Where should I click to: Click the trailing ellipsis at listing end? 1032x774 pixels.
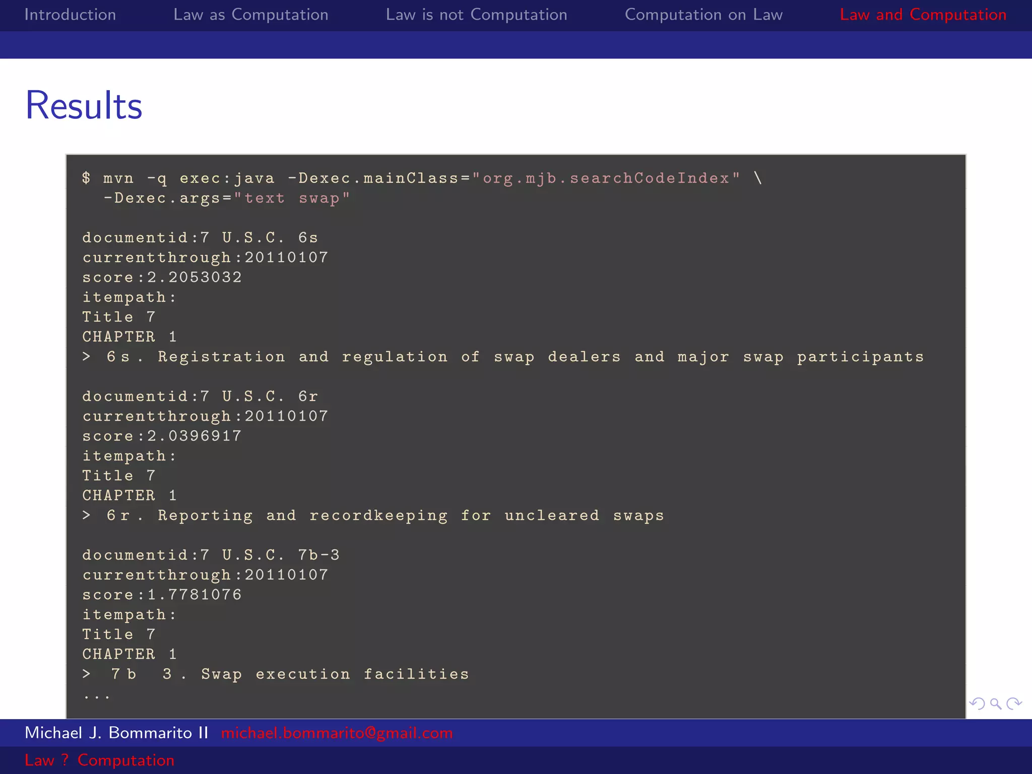click(x=96, y=697)
